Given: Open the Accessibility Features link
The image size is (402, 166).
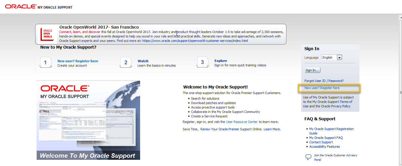Looking at the screenshot, I should click(x=325, y=147).
